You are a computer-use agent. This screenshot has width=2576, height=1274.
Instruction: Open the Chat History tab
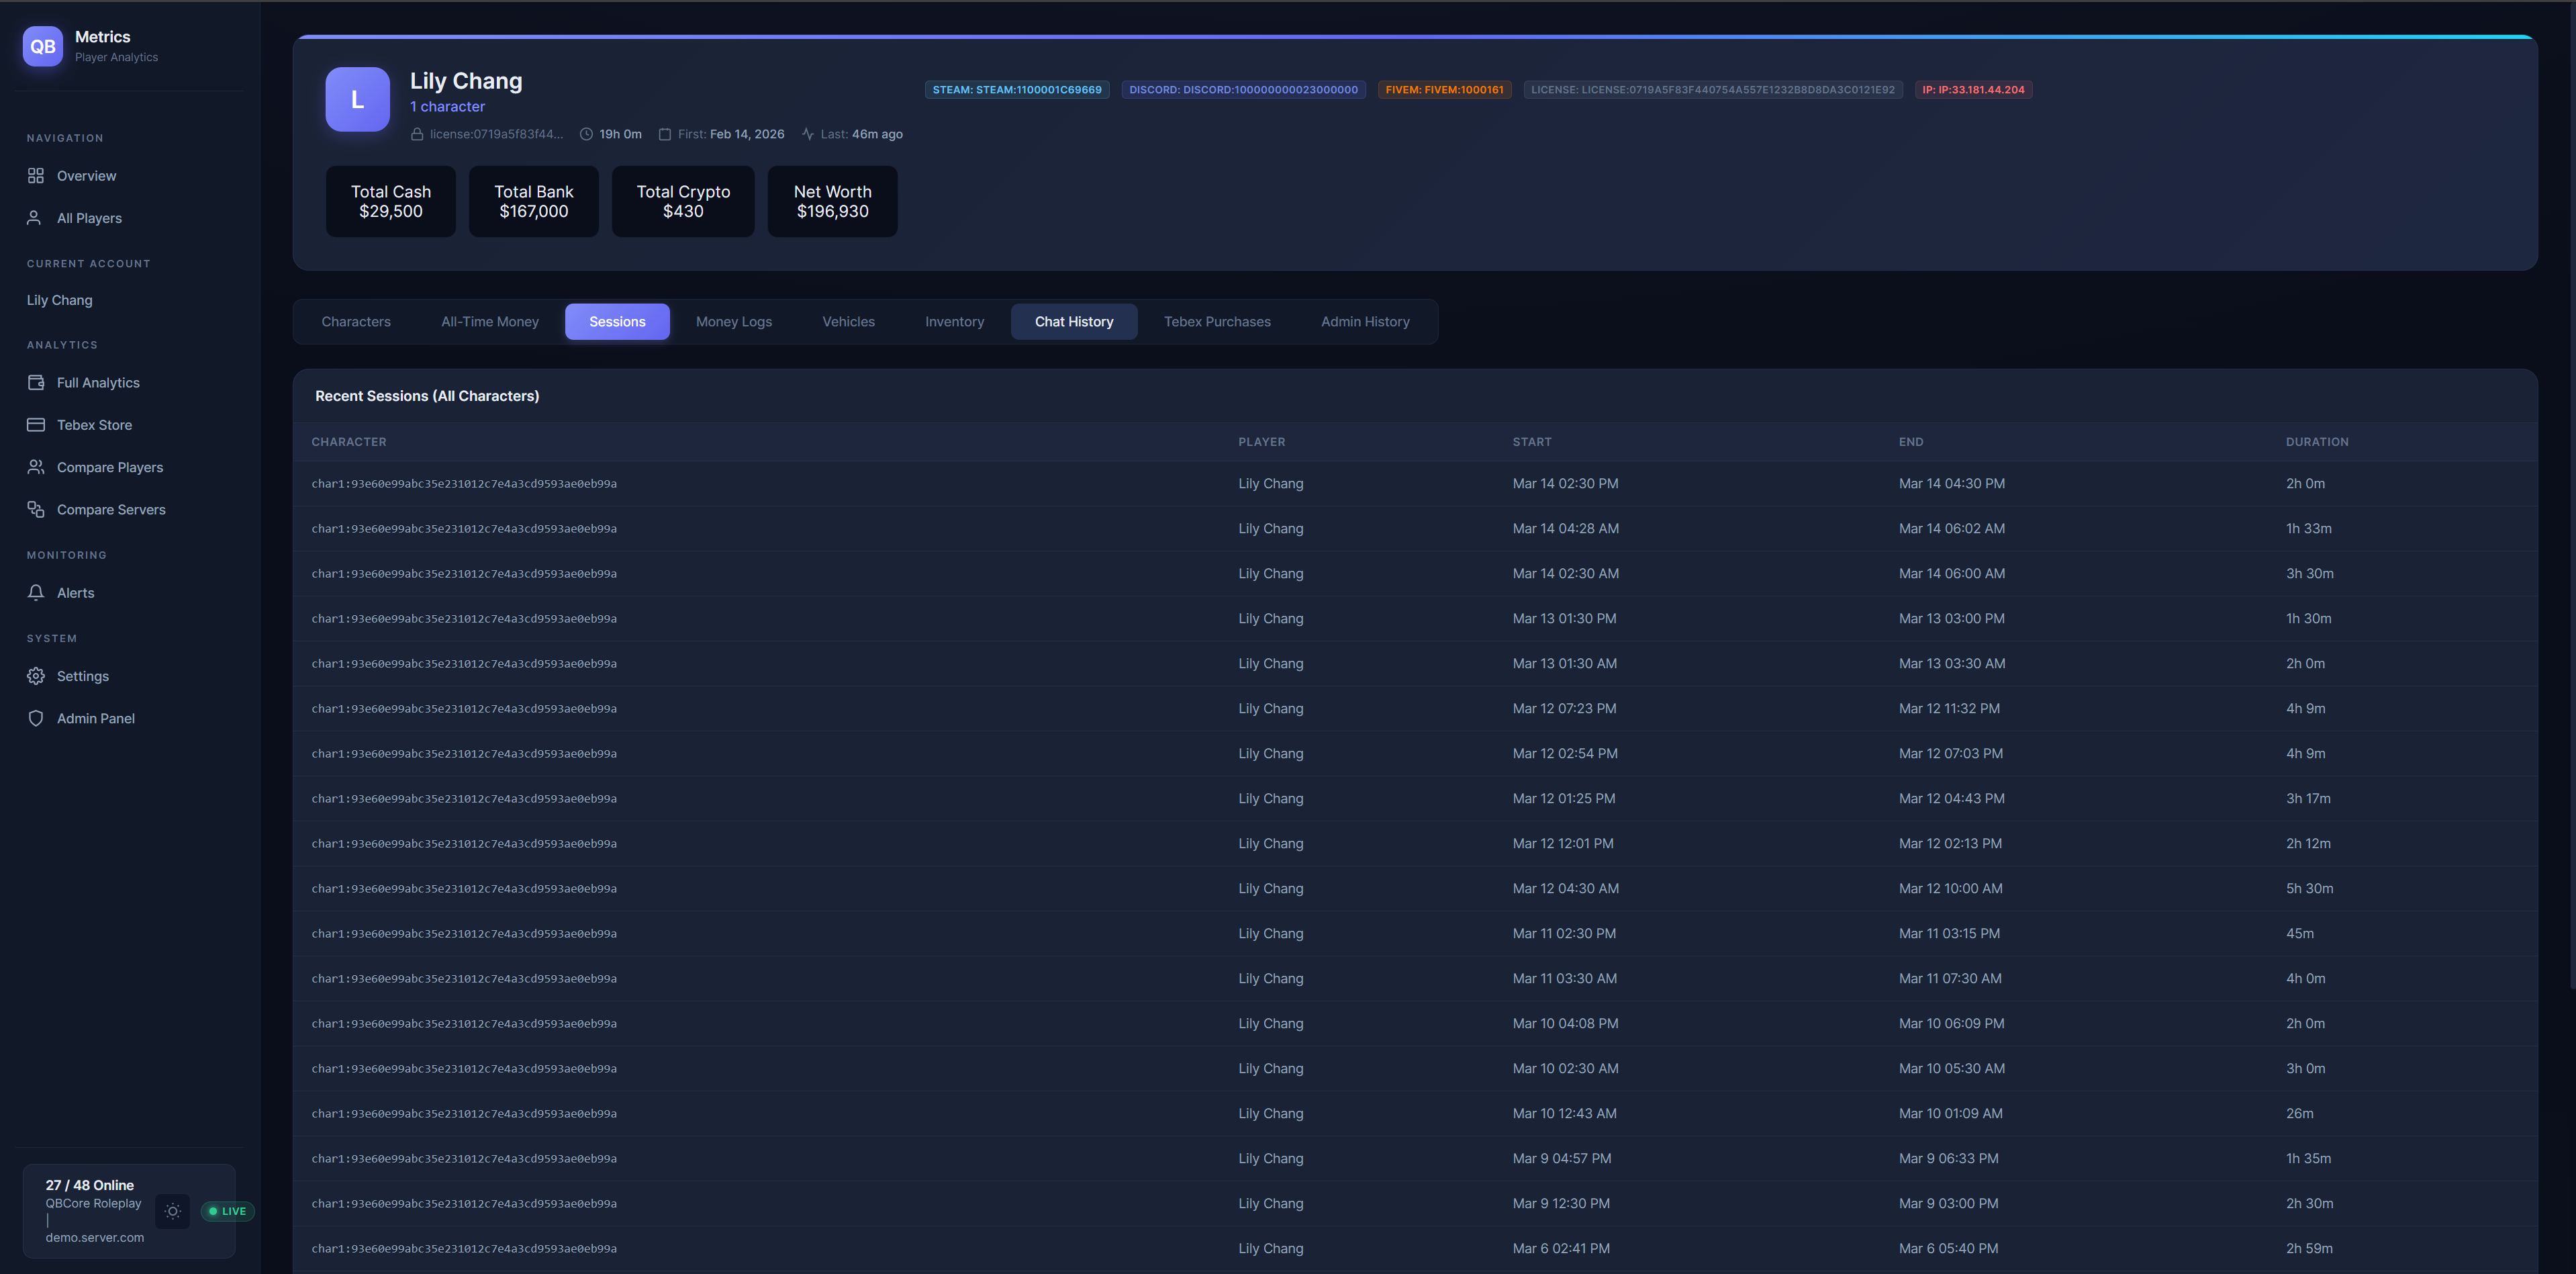tap(1073, 322)
